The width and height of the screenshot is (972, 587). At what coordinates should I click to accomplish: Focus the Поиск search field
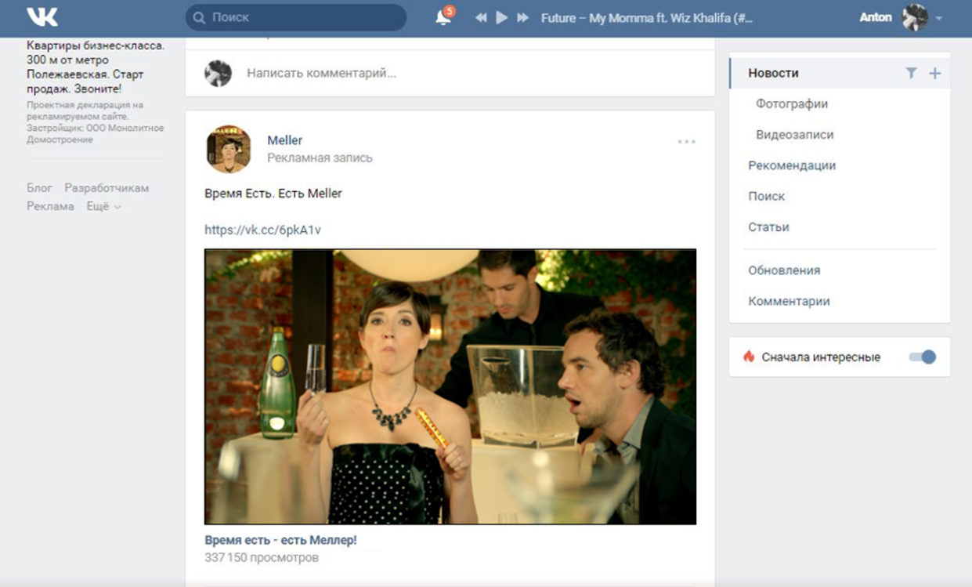pos(296,17)
